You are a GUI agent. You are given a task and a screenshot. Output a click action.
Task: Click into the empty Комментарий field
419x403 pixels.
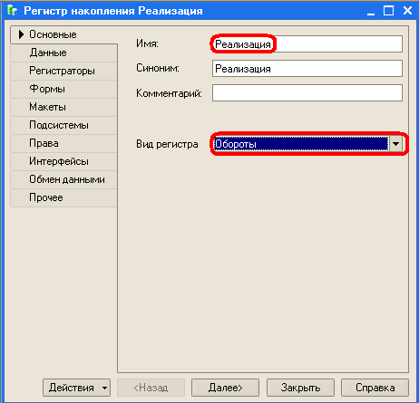(307, 92)
